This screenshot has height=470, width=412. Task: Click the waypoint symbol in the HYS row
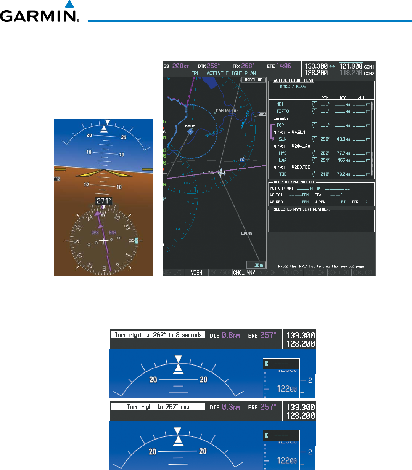[314, 153]
